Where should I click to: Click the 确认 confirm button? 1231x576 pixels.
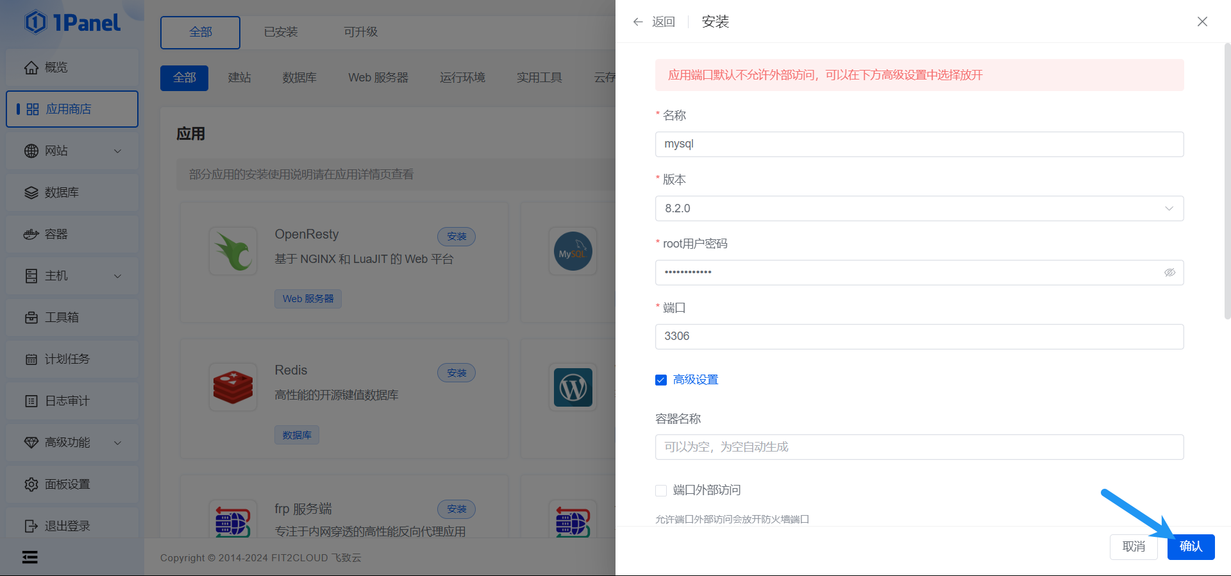point(1191,546)
